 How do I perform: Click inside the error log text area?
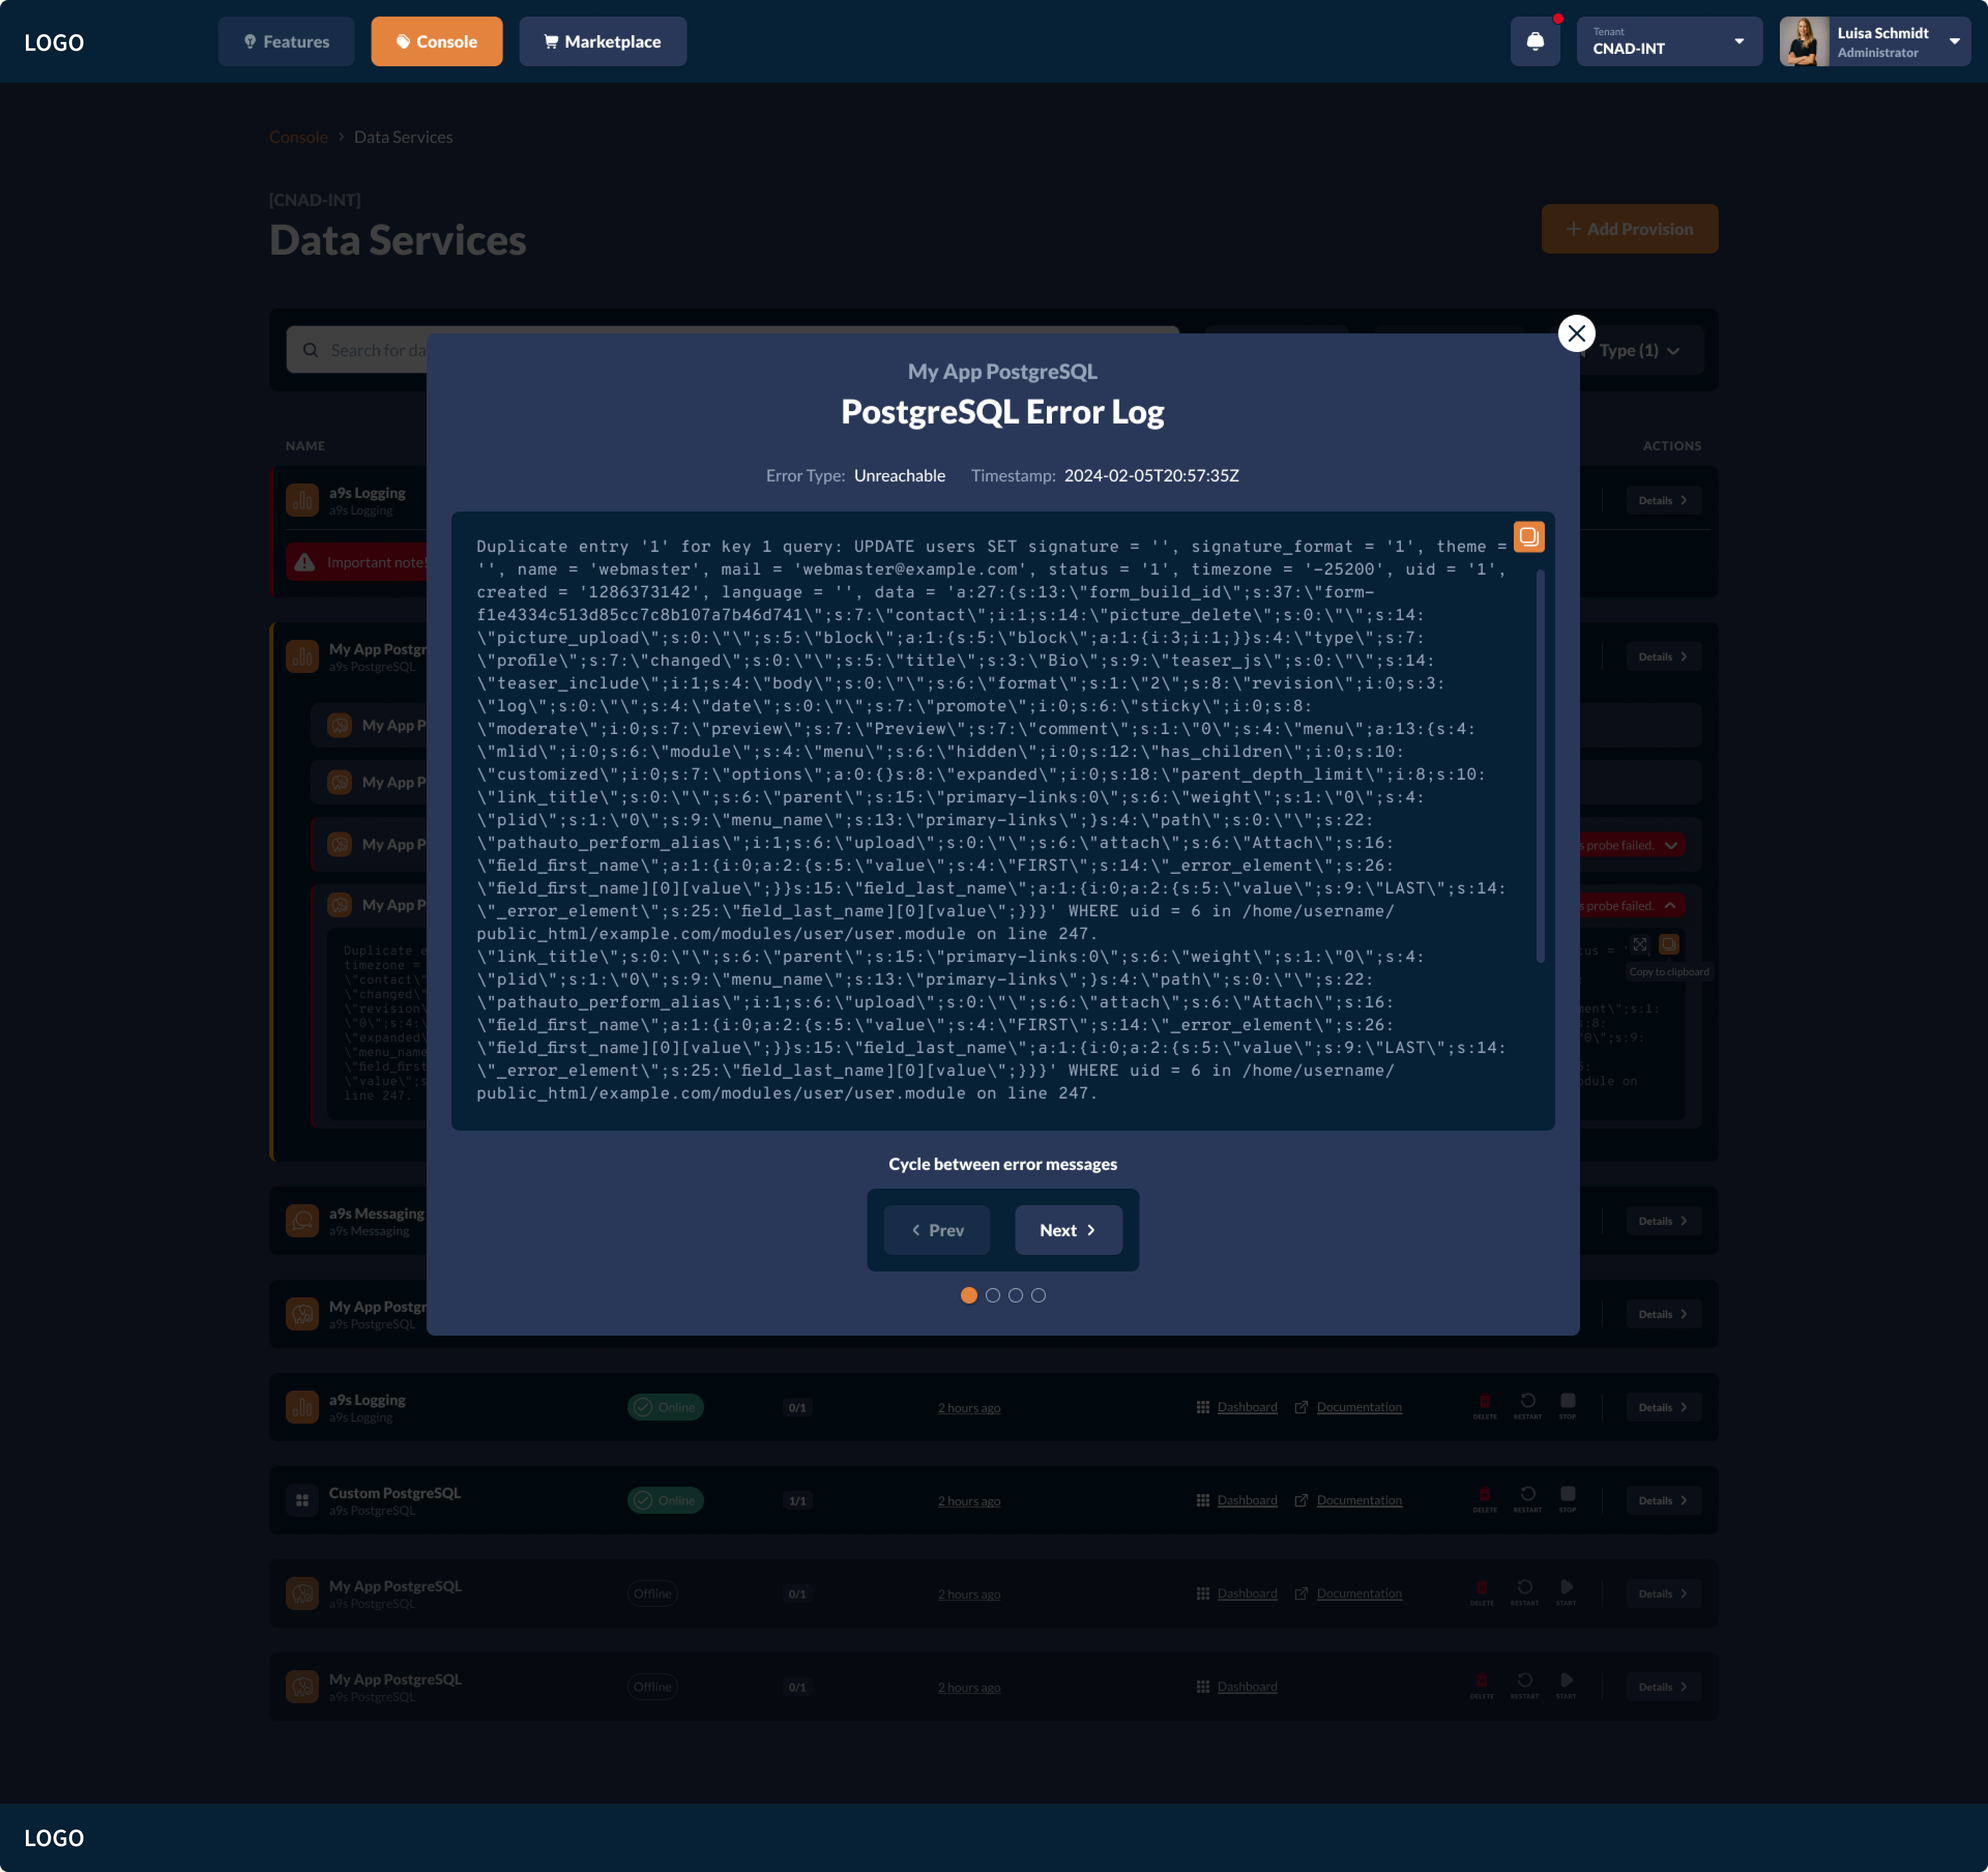[1002, 820]
